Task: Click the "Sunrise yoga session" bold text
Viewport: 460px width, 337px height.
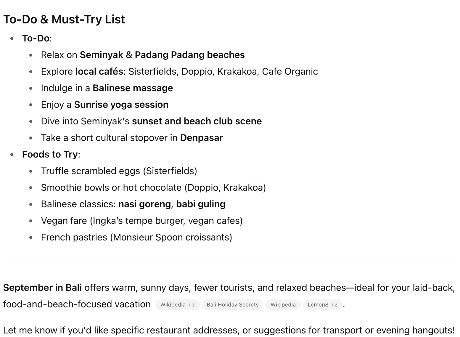Action: click(x=121, y=105)
